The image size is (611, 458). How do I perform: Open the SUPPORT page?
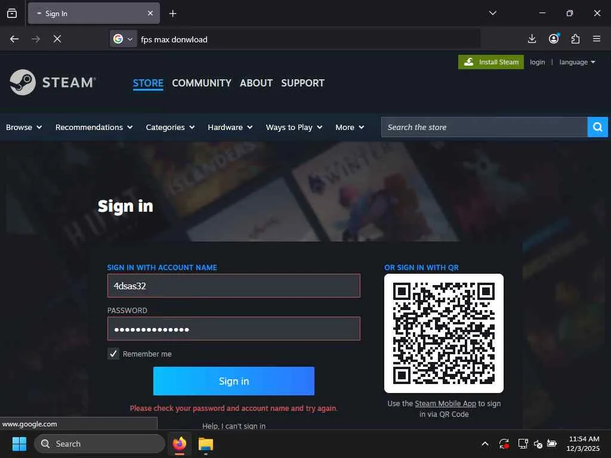tap(303, 83)
